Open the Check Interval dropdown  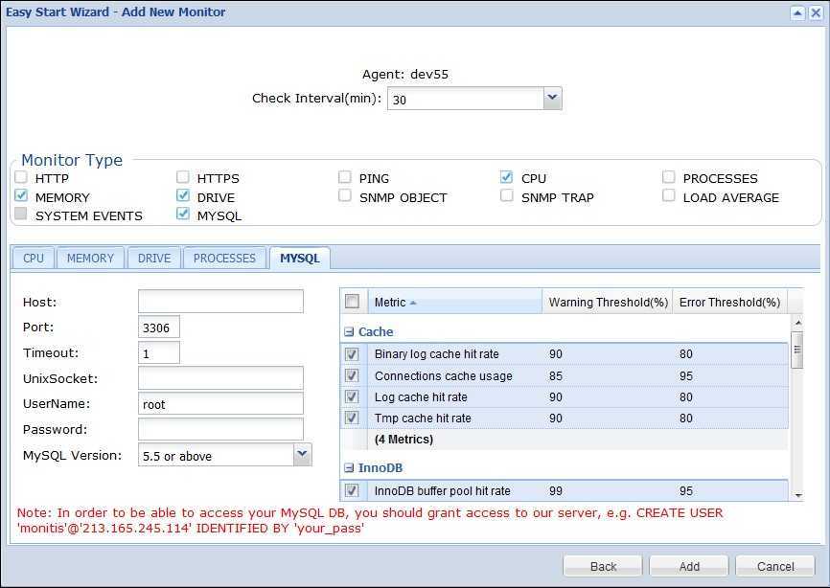(x=552, y=99)
